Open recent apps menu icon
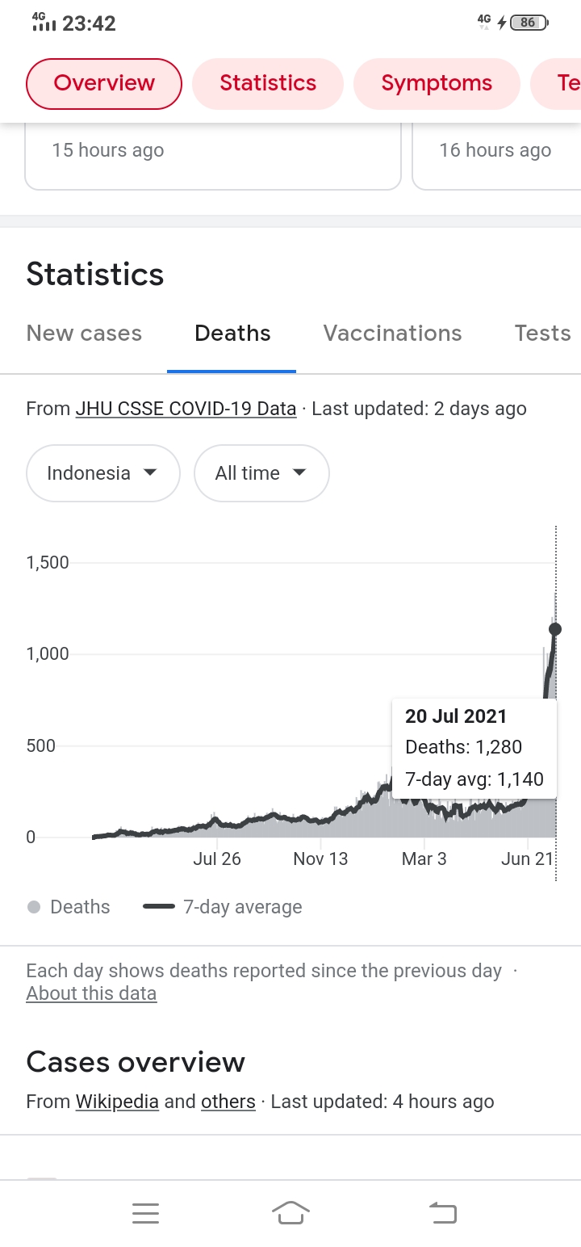 (x=145, y=1213)
